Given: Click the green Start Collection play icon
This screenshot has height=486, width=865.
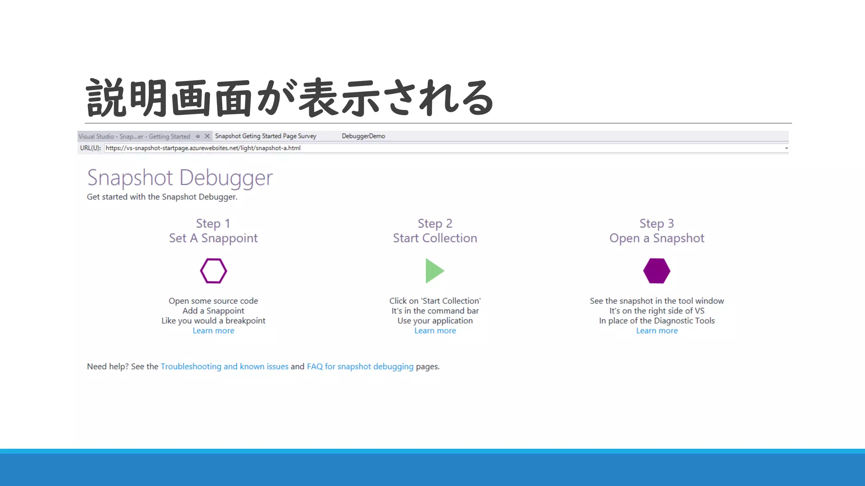Looking at the screenshot, I should pyautogui.click(x=435, y=271).
